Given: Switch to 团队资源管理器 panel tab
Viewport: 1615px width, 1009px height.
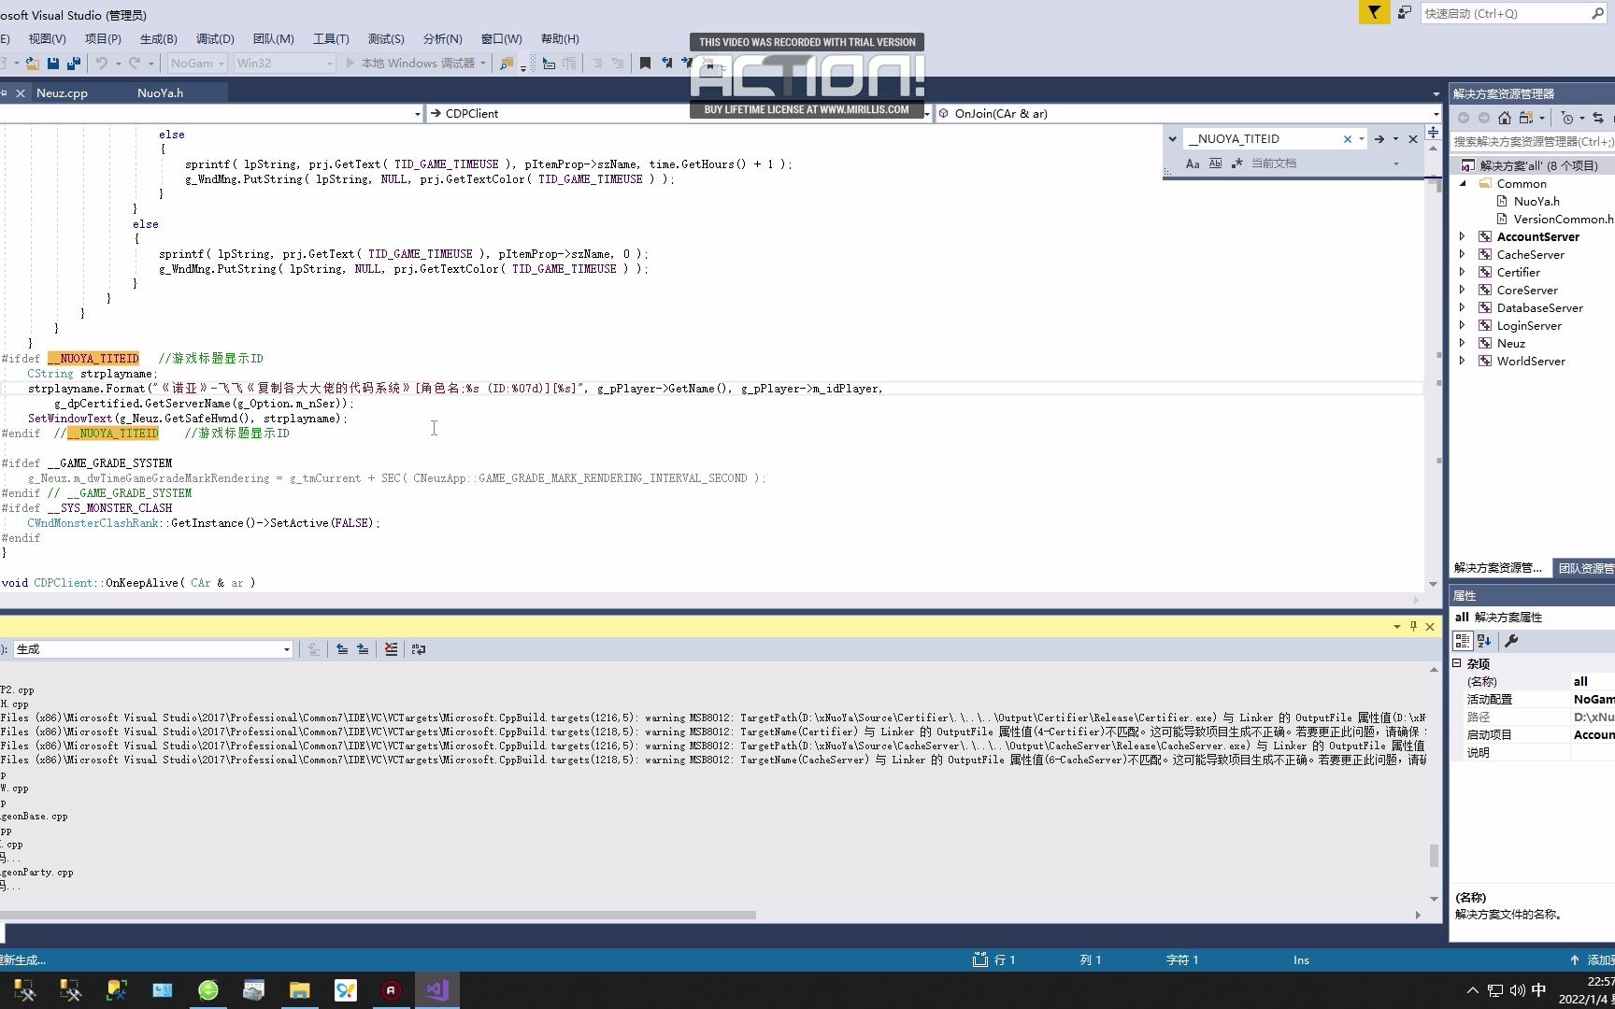Looking at the screenshot, I should pyautogui.click(x=1585, y=568).
